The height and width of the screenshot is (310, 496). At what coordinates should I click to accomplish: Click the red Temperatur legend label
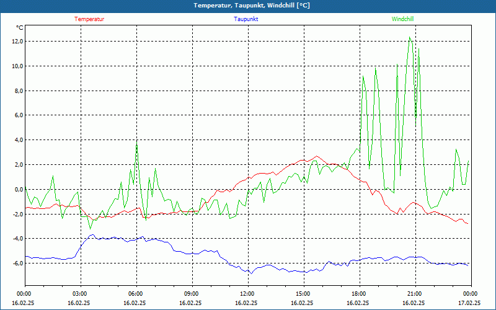(x=89, y=19)
